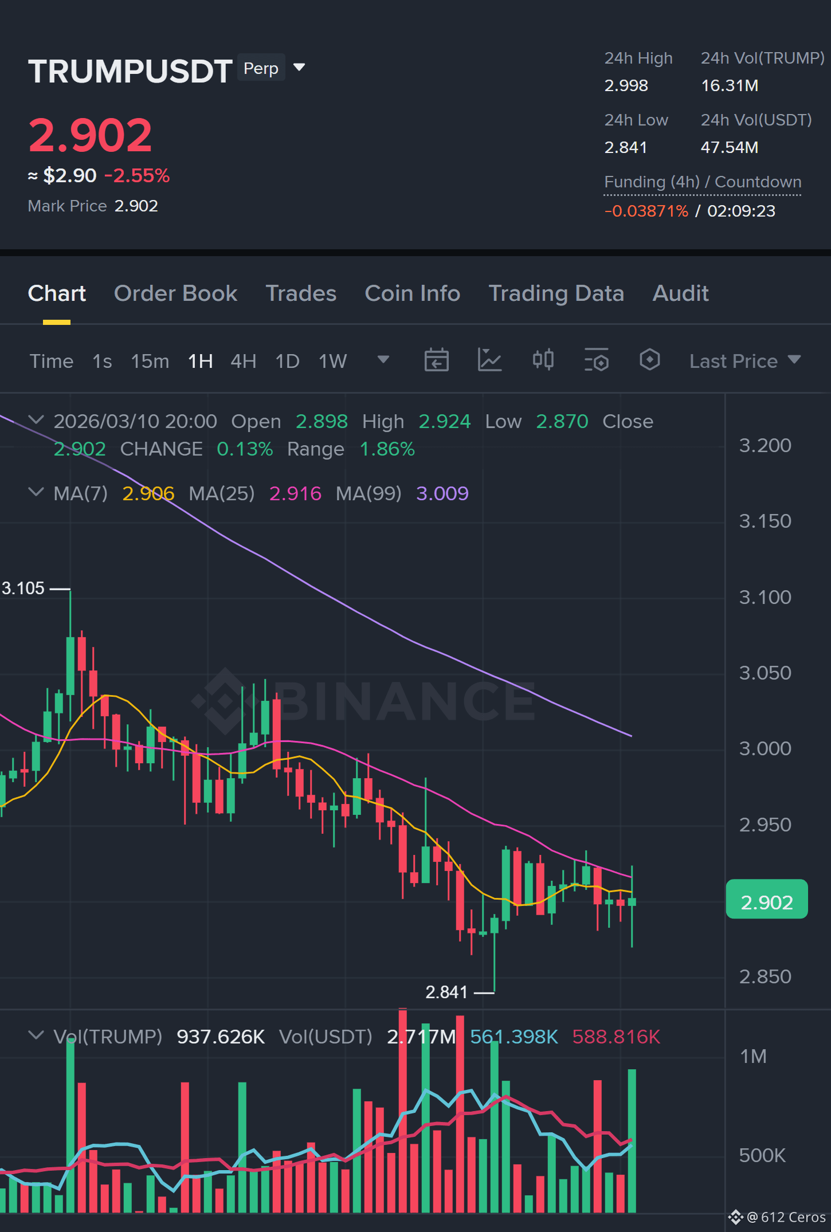Expand more time intervals dropdown arrow
The height and width of the screenshot is (1232, 831).
click(383, 360)
